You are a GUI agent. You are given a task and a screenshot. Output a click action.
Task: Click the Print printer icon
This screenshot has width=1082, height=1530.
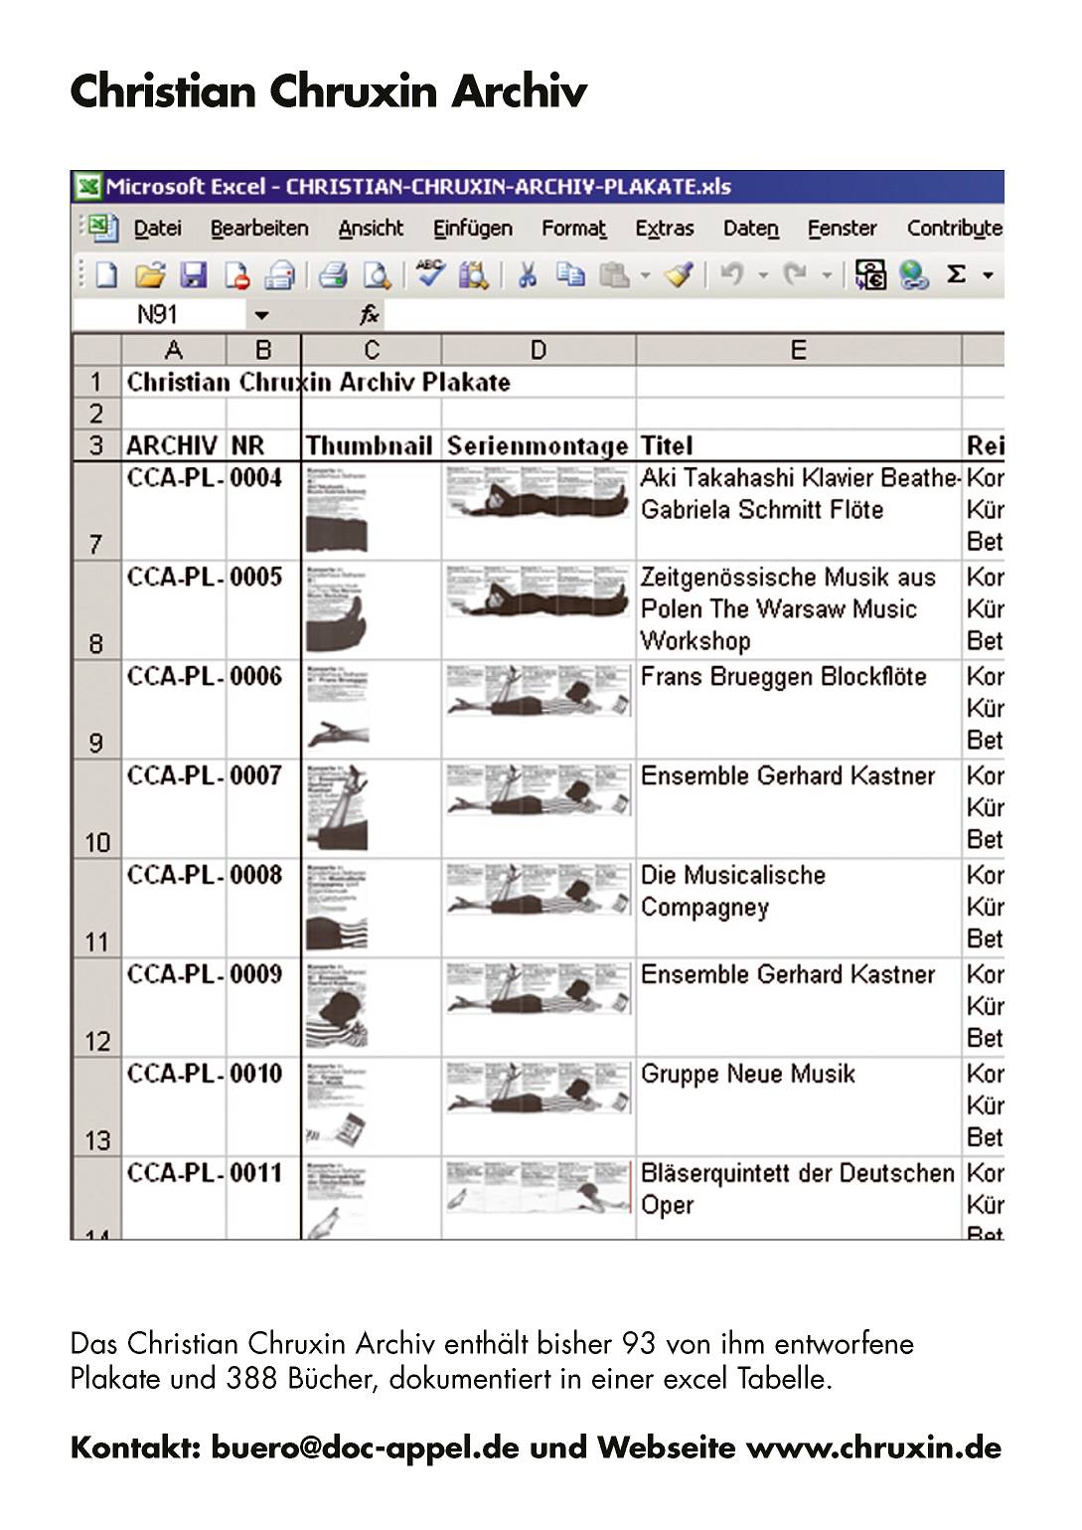pyautogui.click(x=333, y=274)
